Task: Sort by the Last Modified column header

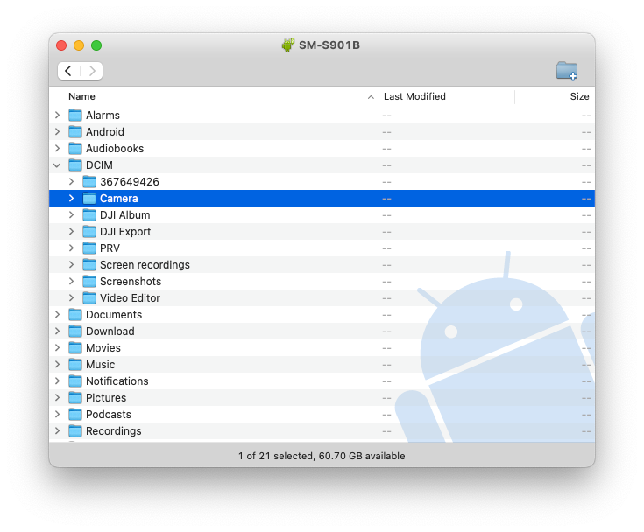Action: [x=414, y=96]
